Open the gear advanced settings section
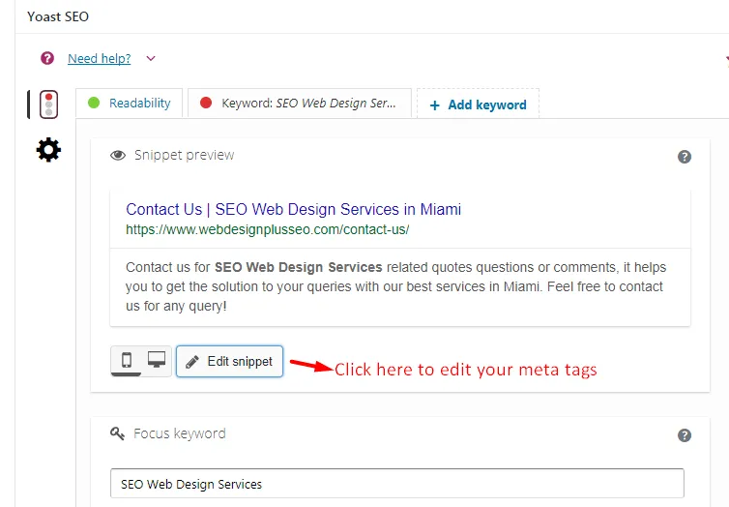Image resolution: width=729 pixels, height=507 pixels. point(47,150)
